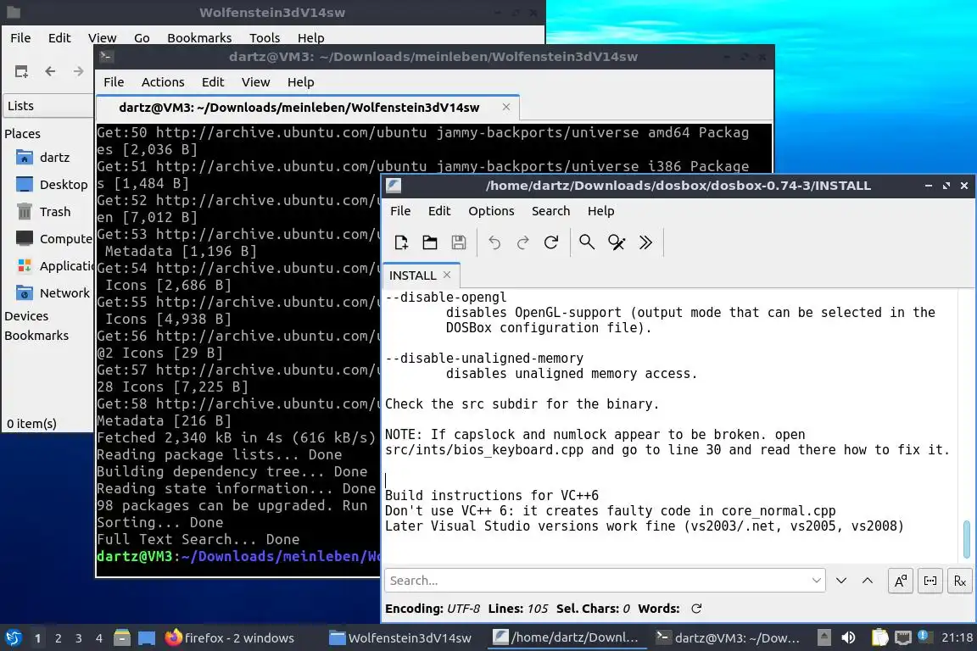The width and height of the screenshot is (977, 651).
Task: Open Network in Places sidebar
Action: (53, 292)
